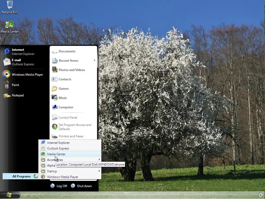Click the Music icon
Image resolution: width=265 pixels, height=199 pixels.
tap(55, 98)
